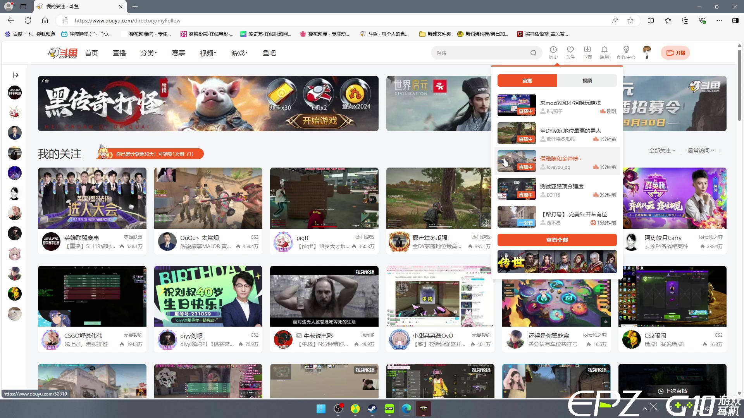This screenshot has height=418, width=744.
Task: Open 鱼吧 navigation item
Action: pyautogui.click(x=269, y=53)
